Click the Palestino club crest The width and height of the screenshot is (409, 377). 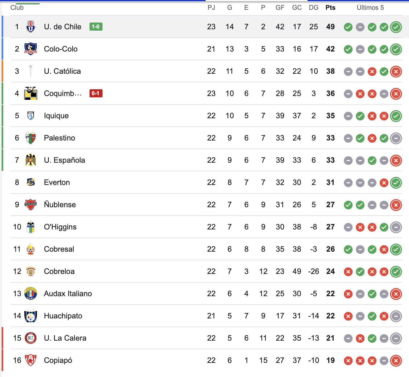pyautogui.click(x=30, y=138)
